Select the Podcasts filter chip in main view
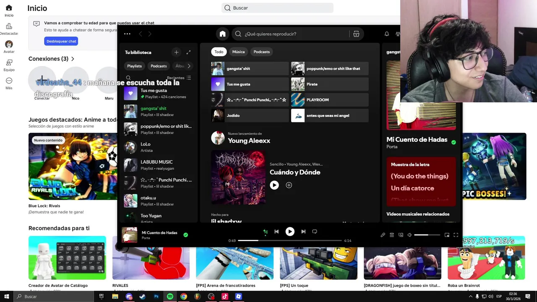Screen dimensions: 537x302 [x=261, y=52]
